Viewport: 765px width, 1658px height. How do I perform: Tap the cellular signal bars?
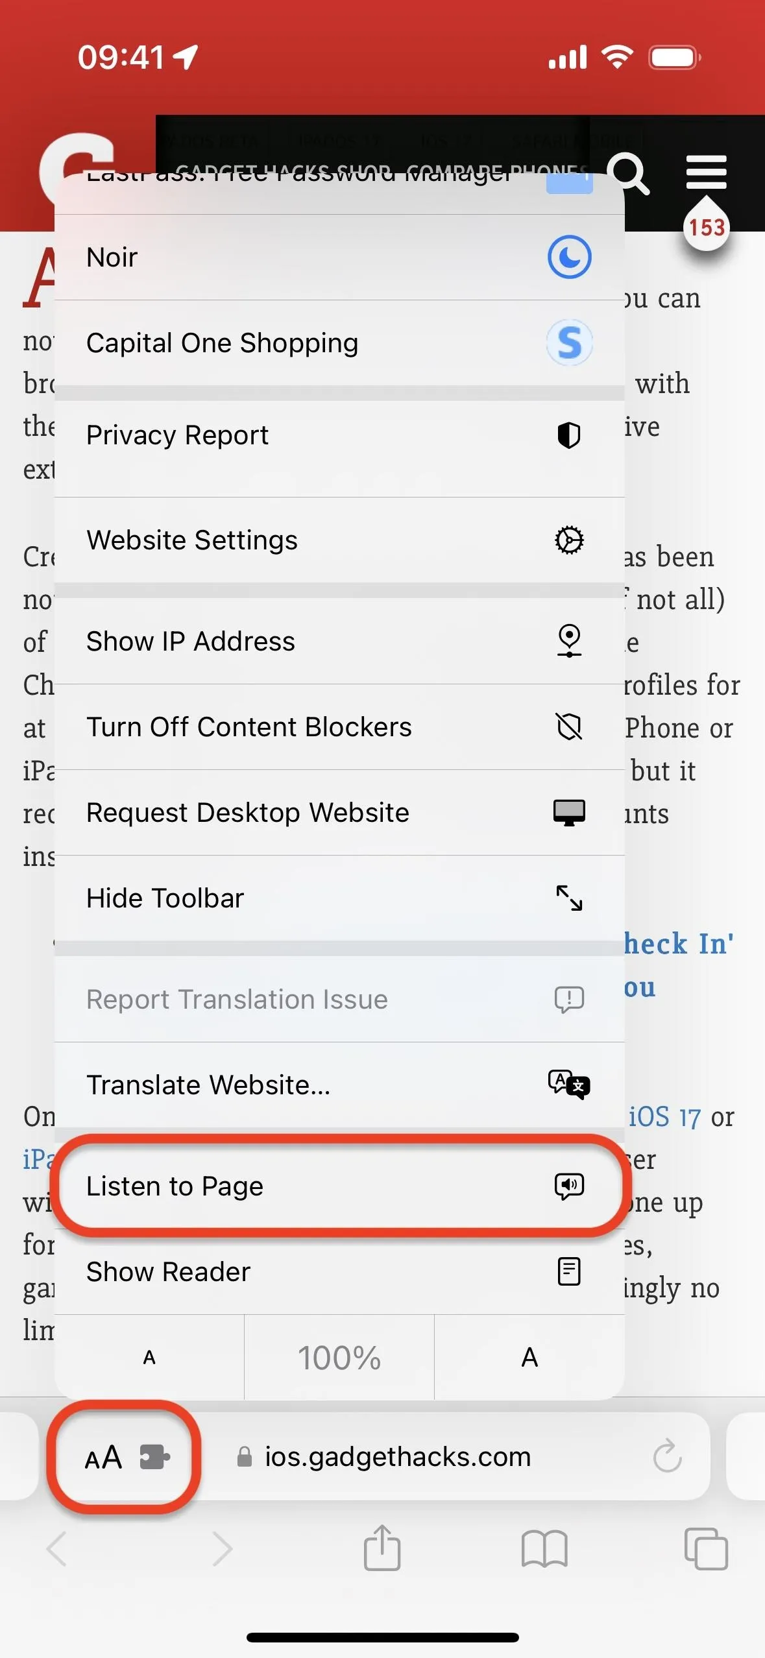(568, 57)
